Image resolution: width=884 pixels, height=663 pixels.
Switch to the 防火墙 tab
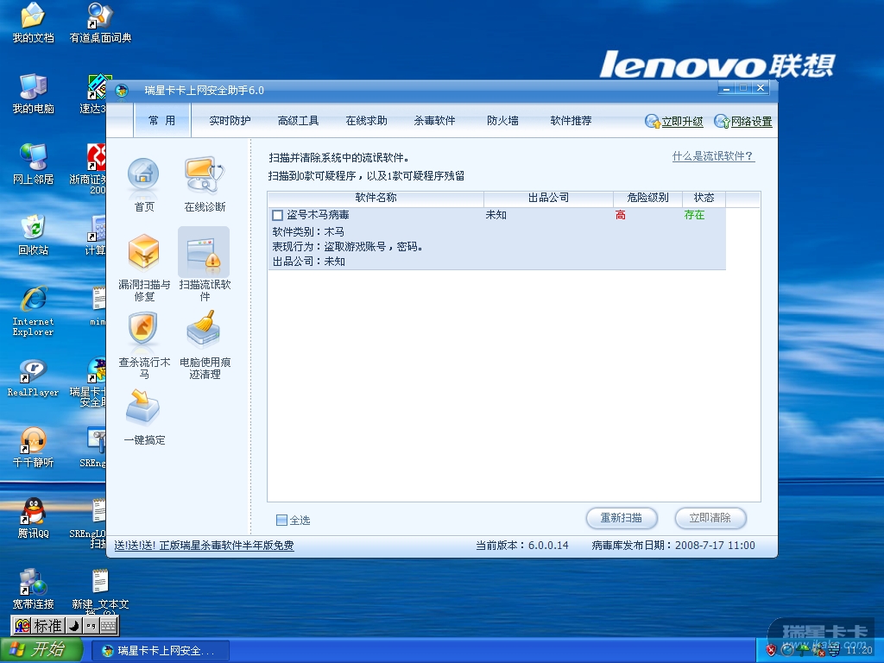[x=502, y=121]
